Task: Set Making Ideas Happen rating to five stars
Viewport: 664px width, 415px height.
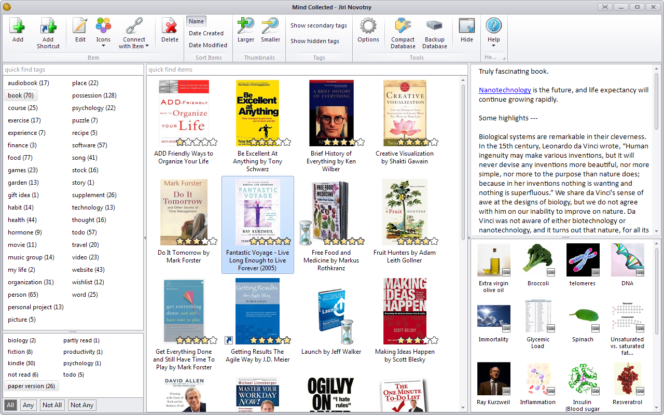Action: tap(434, 340)
